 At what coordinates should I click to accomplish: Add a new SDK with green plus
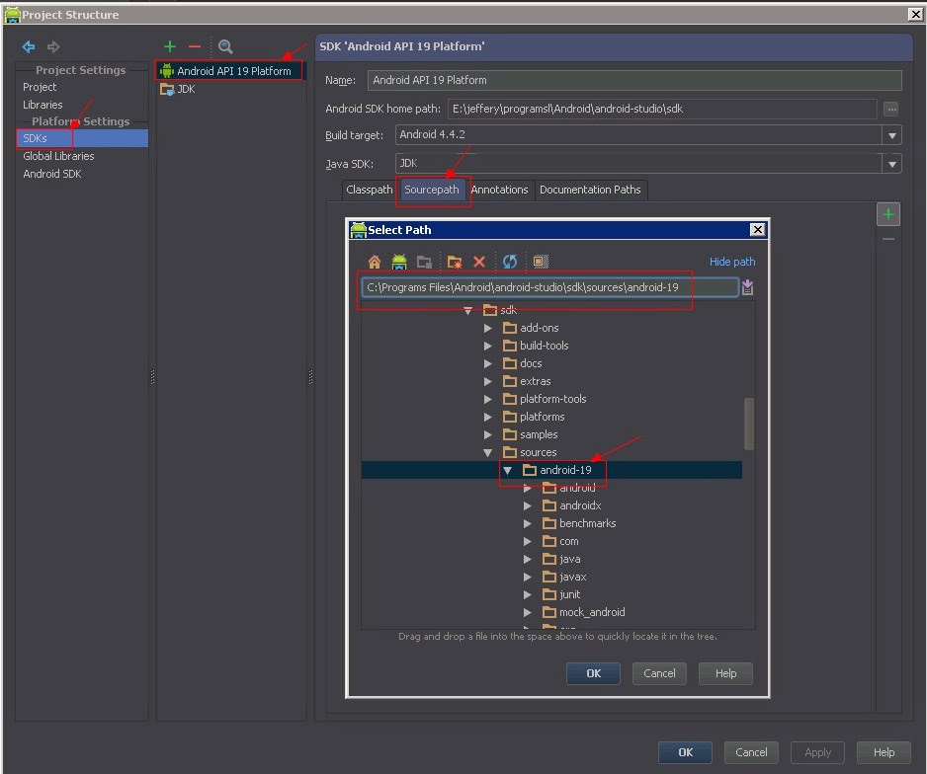pos(170,46)
